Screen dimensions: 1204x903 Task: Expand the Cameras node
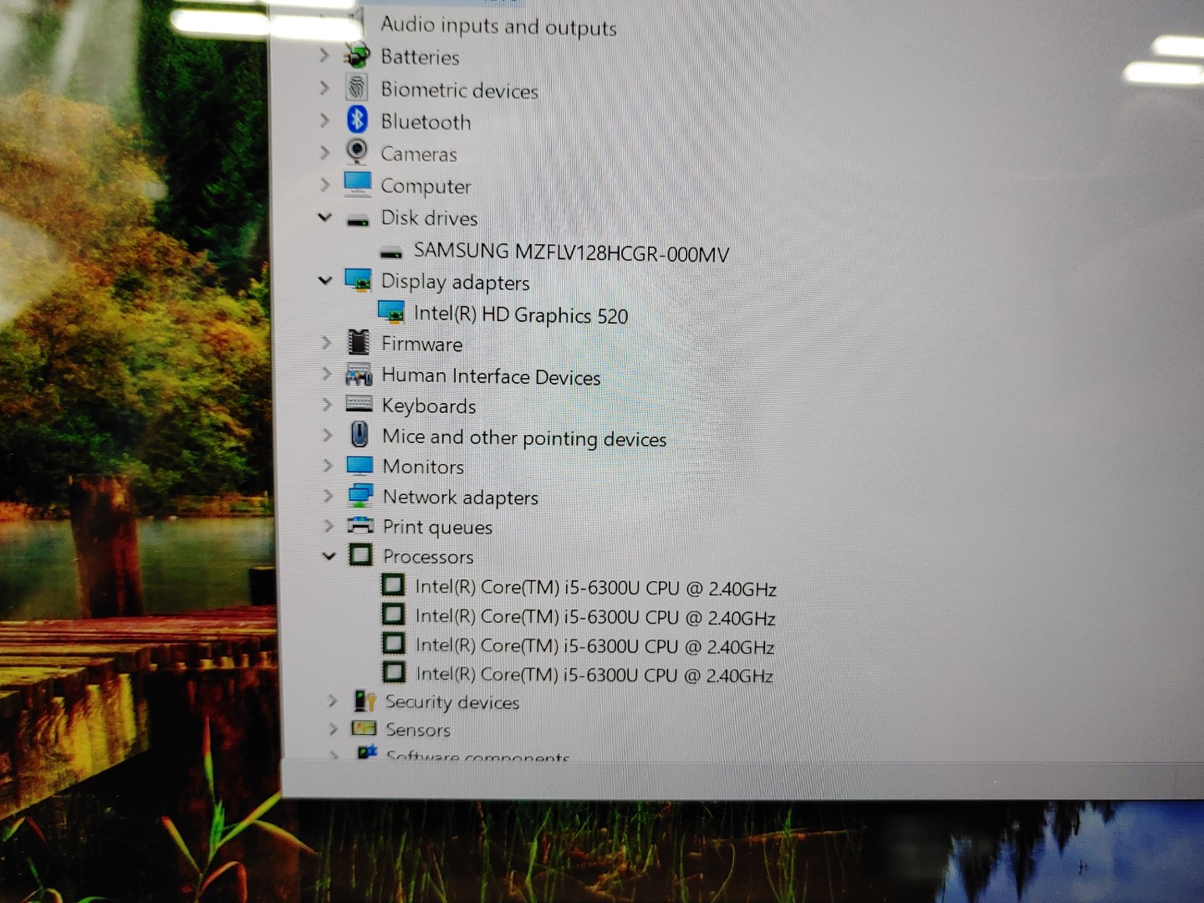pyautogui.click(x=325, y=151)
